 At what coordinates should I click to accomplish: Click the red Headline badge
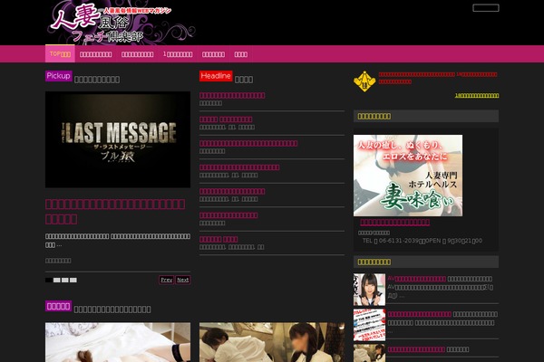(x=216, y=76)
